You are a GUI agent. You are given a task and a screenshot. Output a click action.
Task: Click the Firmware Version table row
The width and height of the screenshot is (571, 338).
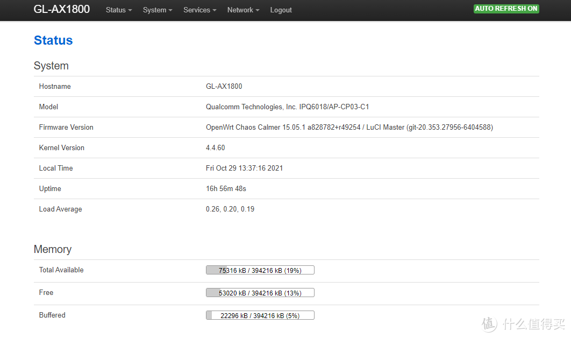coord(286,127)
